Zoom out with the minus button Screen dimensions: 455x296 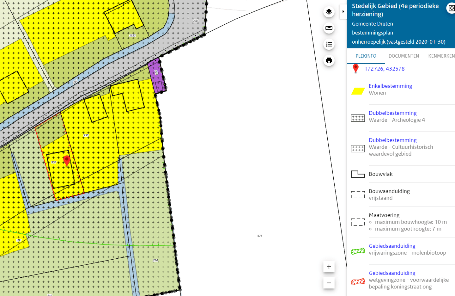[x=329, y=283]
